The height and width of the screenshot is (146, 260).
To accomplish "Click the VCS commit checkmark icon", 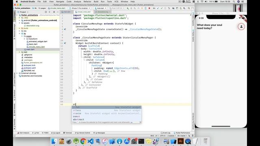I will pos(162,8).
